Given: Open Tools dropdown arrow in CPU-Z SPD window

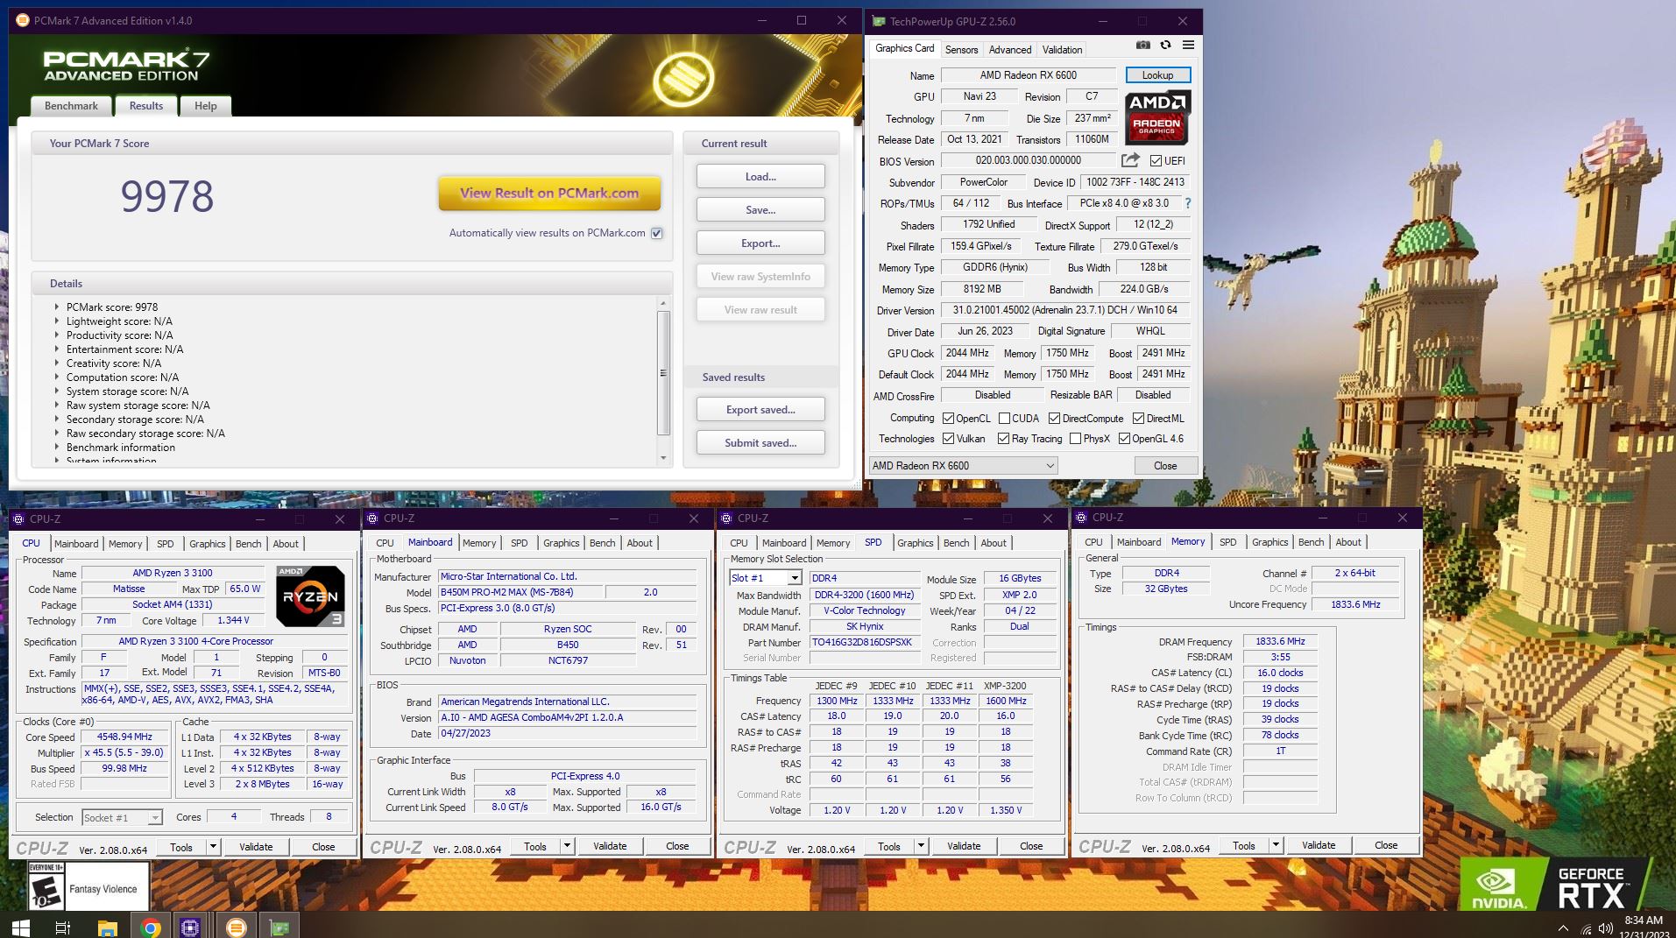Looking at the screenshot, I should 921,846.
